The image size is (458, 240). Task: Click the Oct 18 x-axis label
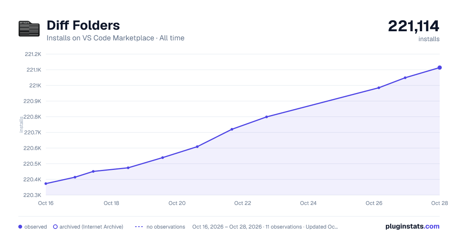click(111, 203)
